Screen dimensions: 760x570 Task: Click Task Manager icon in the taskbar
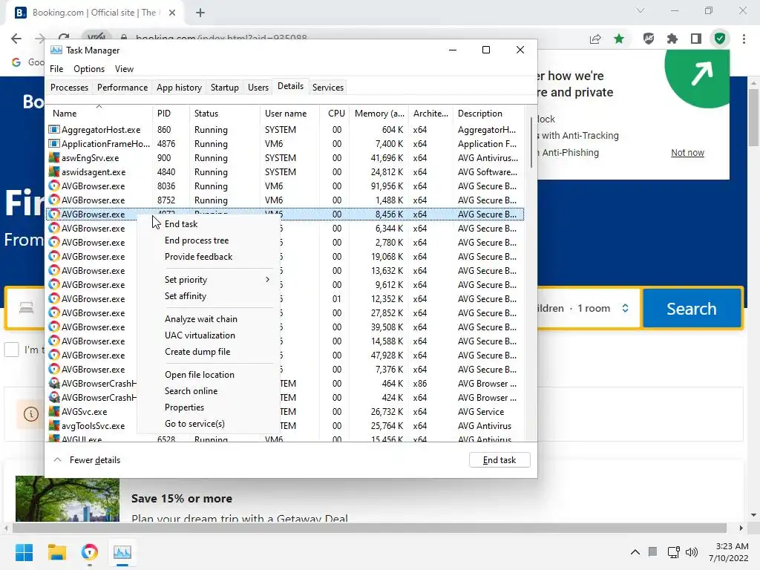[x=122, y=552]
